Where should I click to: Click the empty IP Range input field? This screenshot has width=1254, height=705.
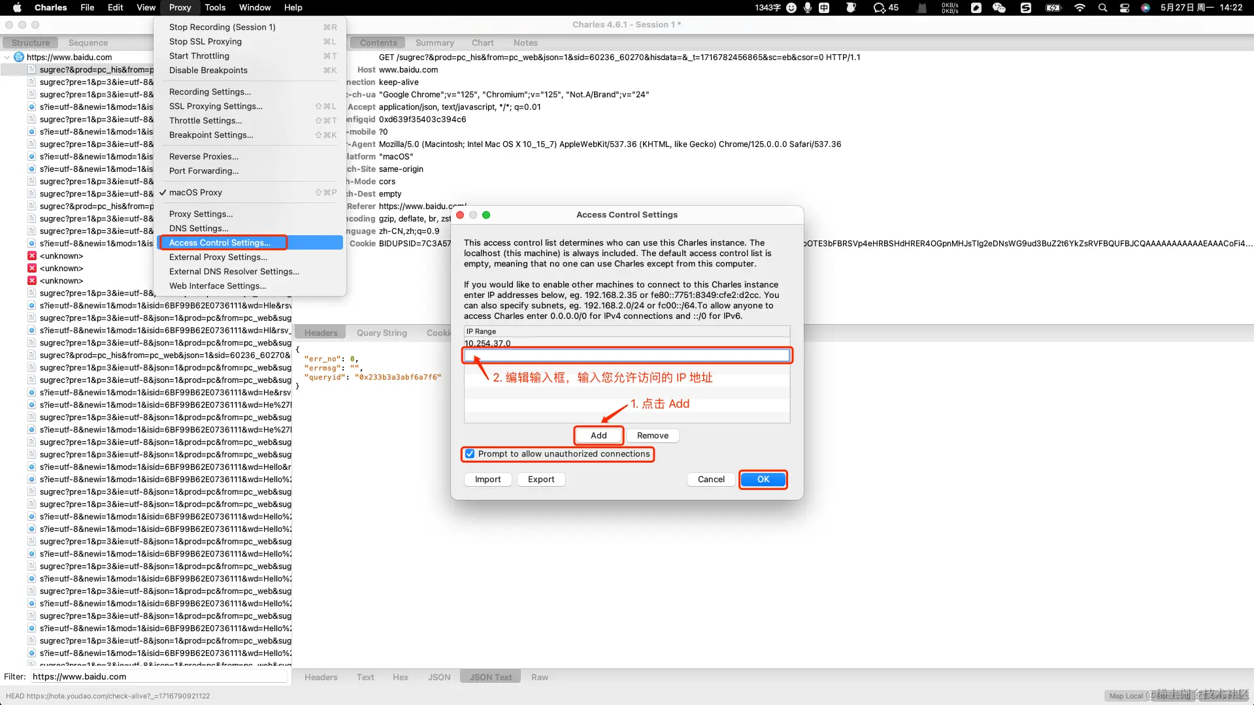[627, 355]
